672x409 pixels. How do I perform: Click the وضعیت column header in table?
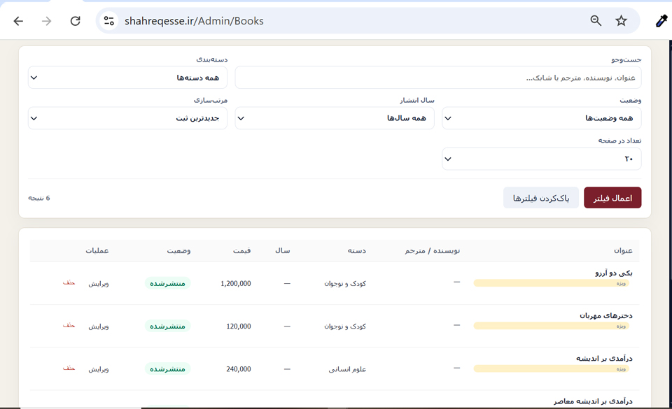178,251
